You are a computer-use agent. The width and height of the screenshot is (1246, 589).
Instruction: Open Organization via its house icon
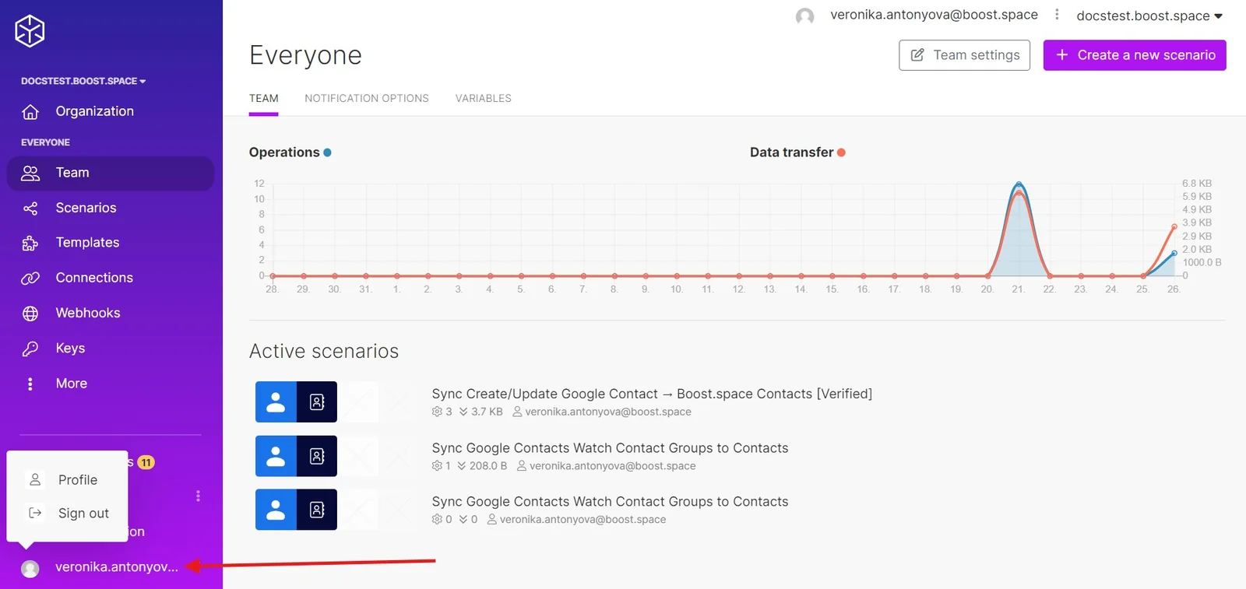(30, 112)
